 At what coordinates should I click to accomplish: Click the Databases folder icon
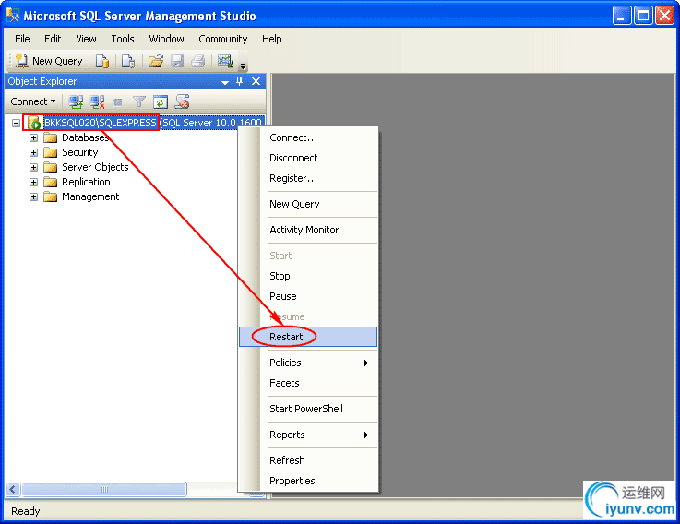tap(51, 138)
